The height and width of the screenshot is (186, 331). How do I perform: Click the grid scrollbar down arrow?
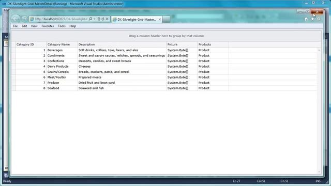[319, 172]
